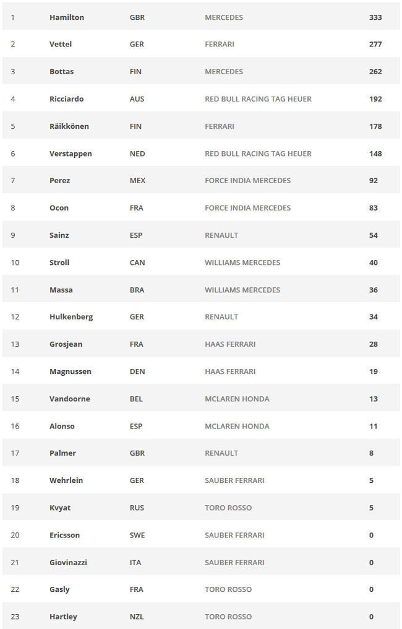This screenshot has width=402, height=629.
Task: Select Massa driver name
Action: [x=61, y=290]
